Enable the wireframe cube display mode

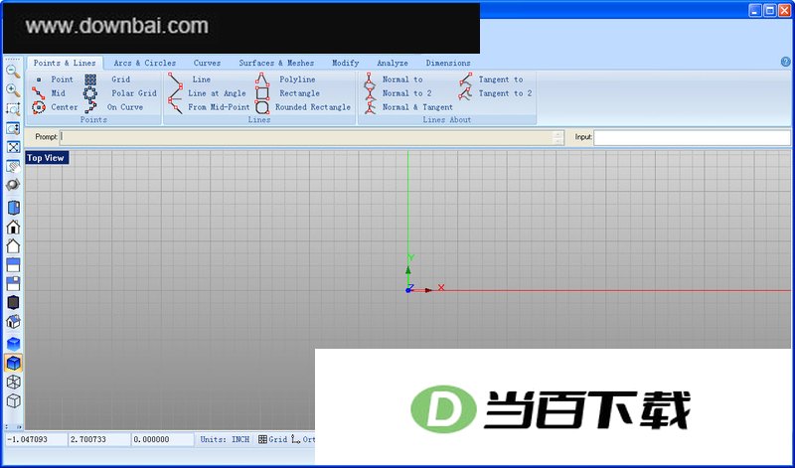(x=13, y=382)
